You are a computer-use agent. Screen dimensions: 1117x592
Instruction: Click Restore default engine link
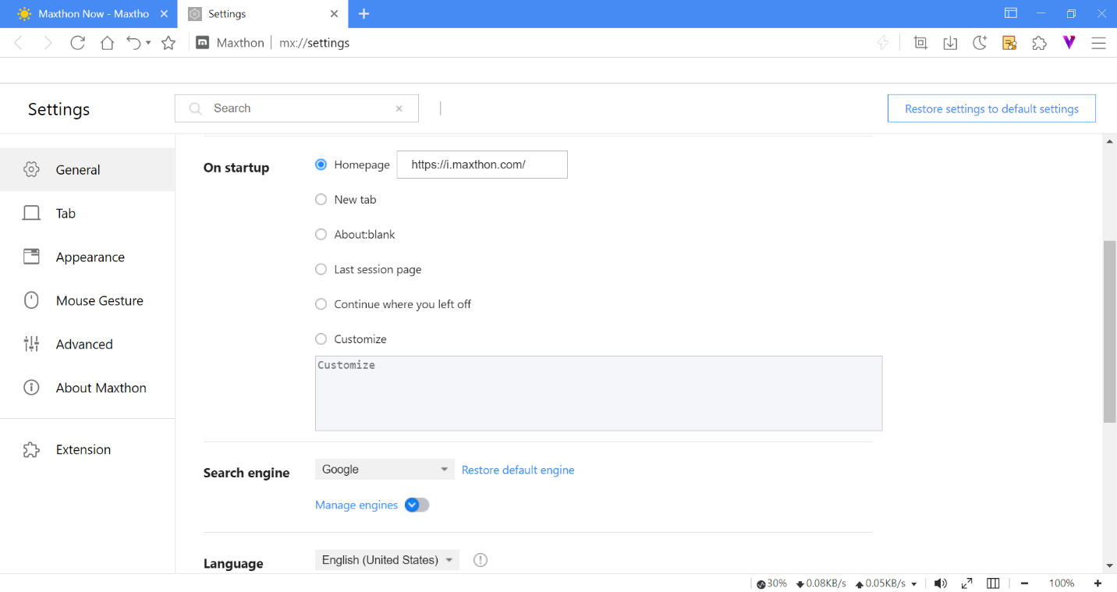pos(518,470)
